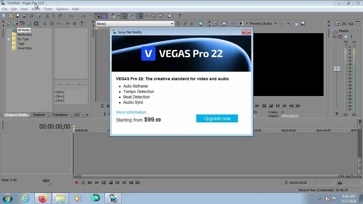Open the Windows Start menu

click(7, 198)
